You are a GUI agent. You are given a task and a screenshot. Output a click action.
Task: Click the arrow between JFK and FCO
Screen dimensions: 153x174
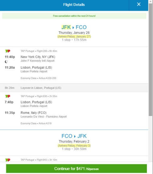click(x=73, y=28)
